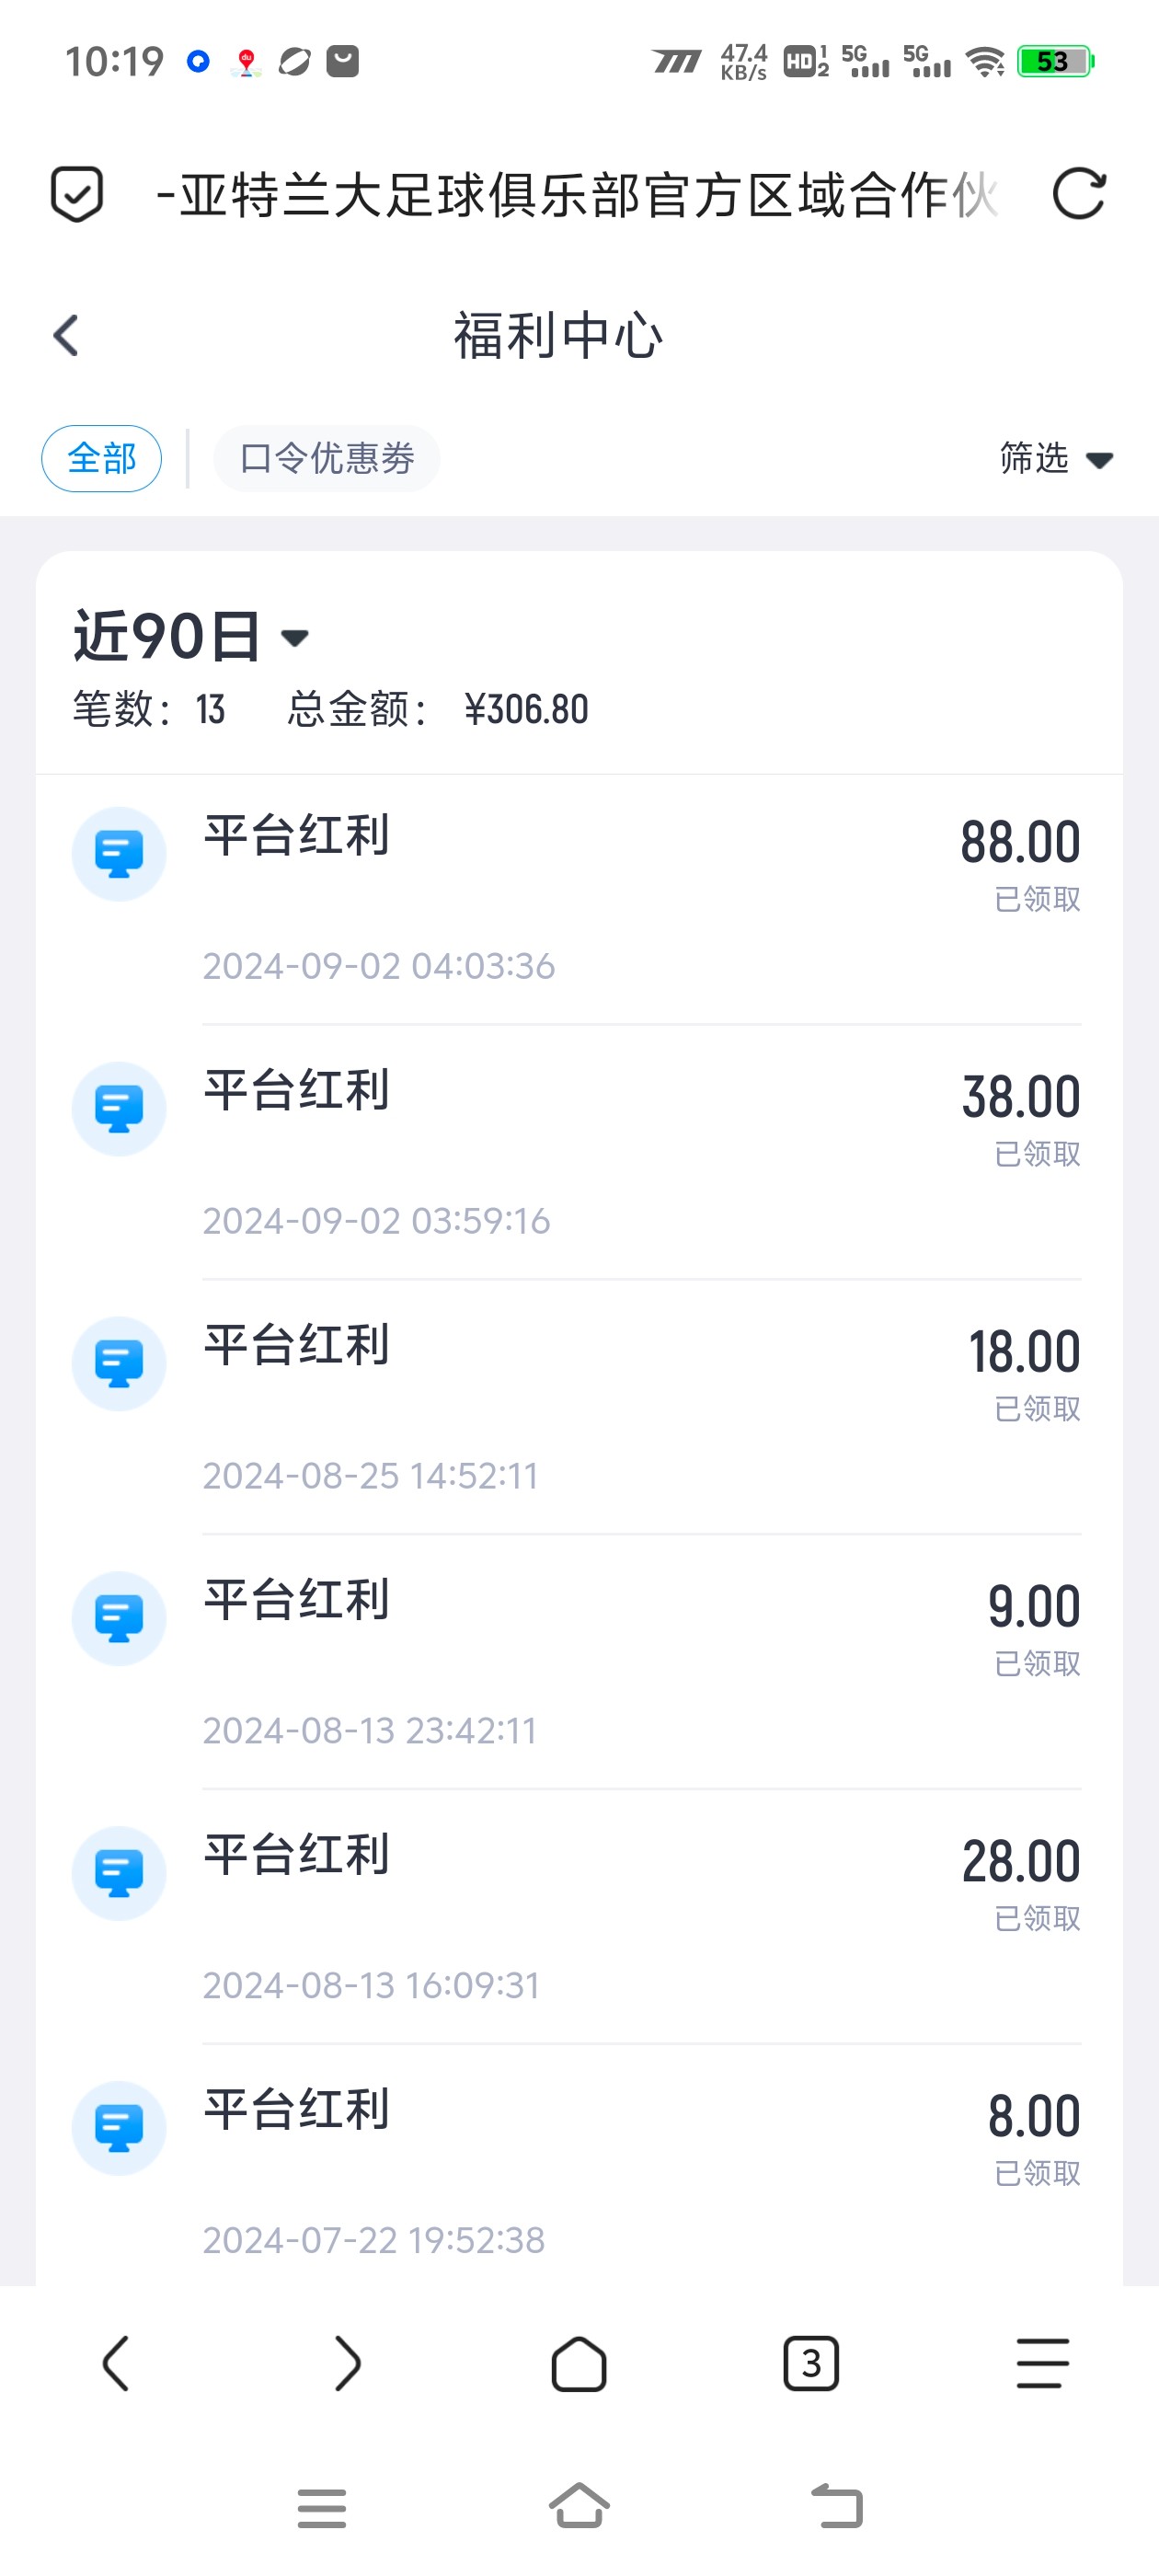Open the 筛选 filter dropdown
This screenshot has height=2576, width=1159.
(x=1056, y=459)
